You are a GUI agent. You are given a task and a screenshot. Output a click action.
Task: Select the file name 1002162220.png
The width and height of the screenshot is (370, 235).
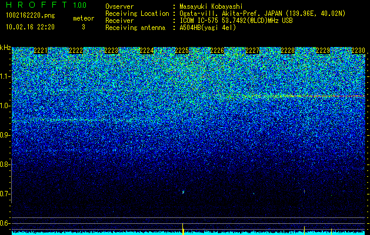point(31,16)
